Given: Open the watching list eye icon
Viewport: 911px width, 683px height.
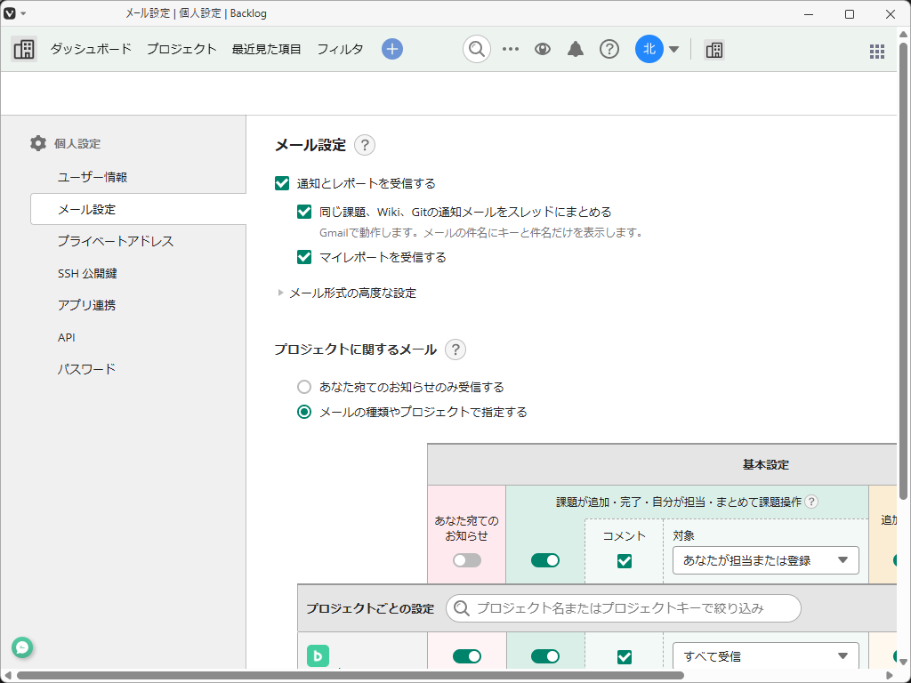Looking at the screenshot, I should tap(543, 50).
